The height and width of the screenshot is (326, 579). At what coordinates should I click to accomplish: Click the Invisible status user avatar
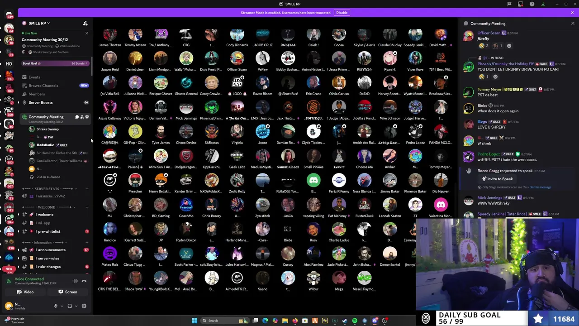coord(9,306)
